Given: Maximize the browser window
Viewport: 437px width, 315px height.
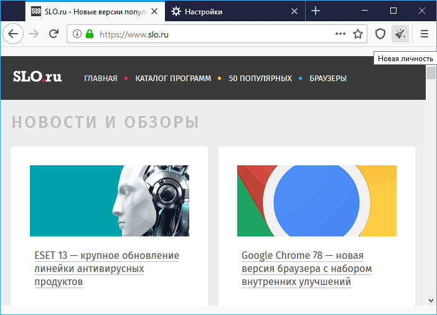Looking at the screenshot, I should click(x=393, y=11).
